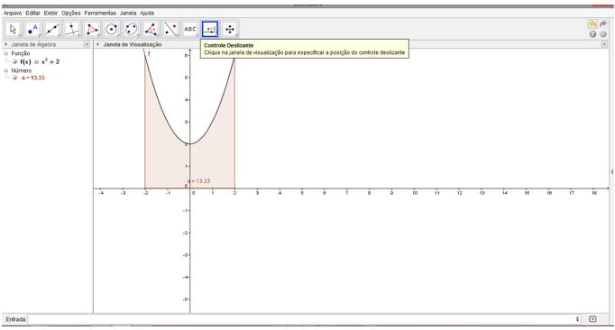
Task: Click the undo arrow button
Action: 592,24
